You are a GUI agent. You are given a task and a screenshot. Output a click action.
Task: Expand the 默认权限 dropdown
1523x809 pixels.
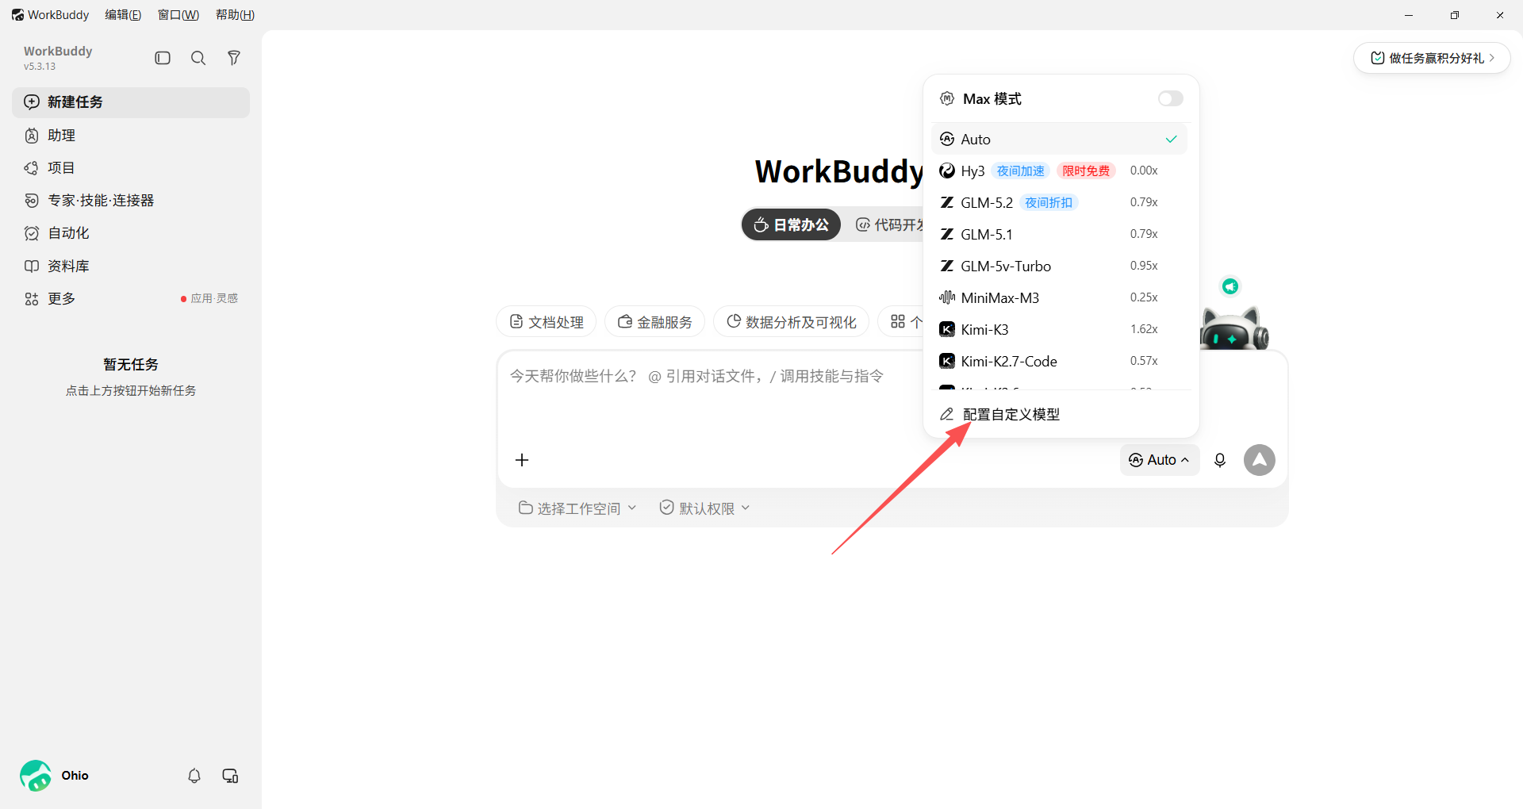pyautogui.click(x=704, y=508)
